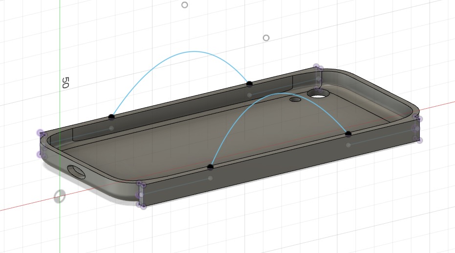
Task: Pick the gray projected point under rear arc's right endpoint
Action: [249, 95]
